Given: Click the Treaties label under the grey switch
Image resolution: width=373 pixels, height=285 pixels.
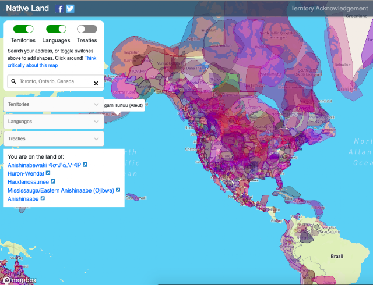Looking at the screenshot, I should pos(87,40).
